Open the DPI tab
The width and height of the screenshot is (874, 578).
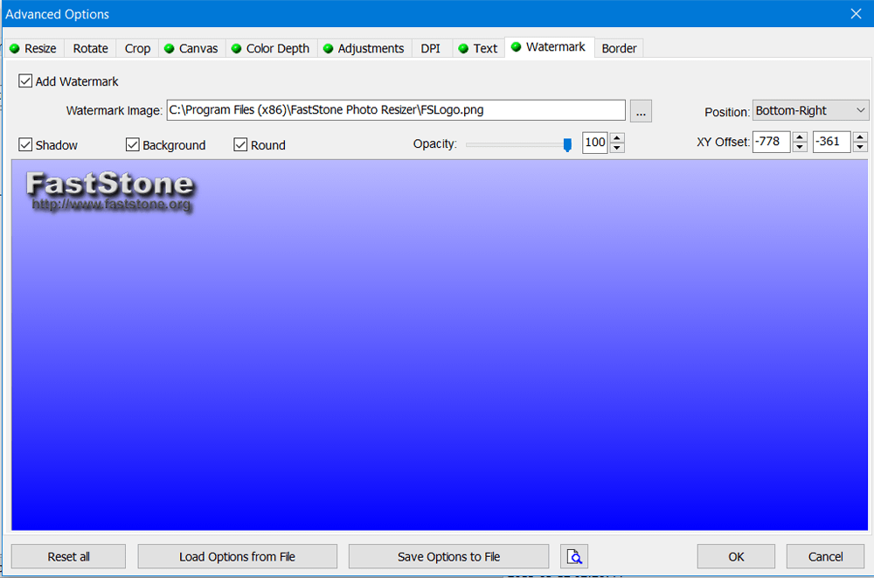[430, 49]
